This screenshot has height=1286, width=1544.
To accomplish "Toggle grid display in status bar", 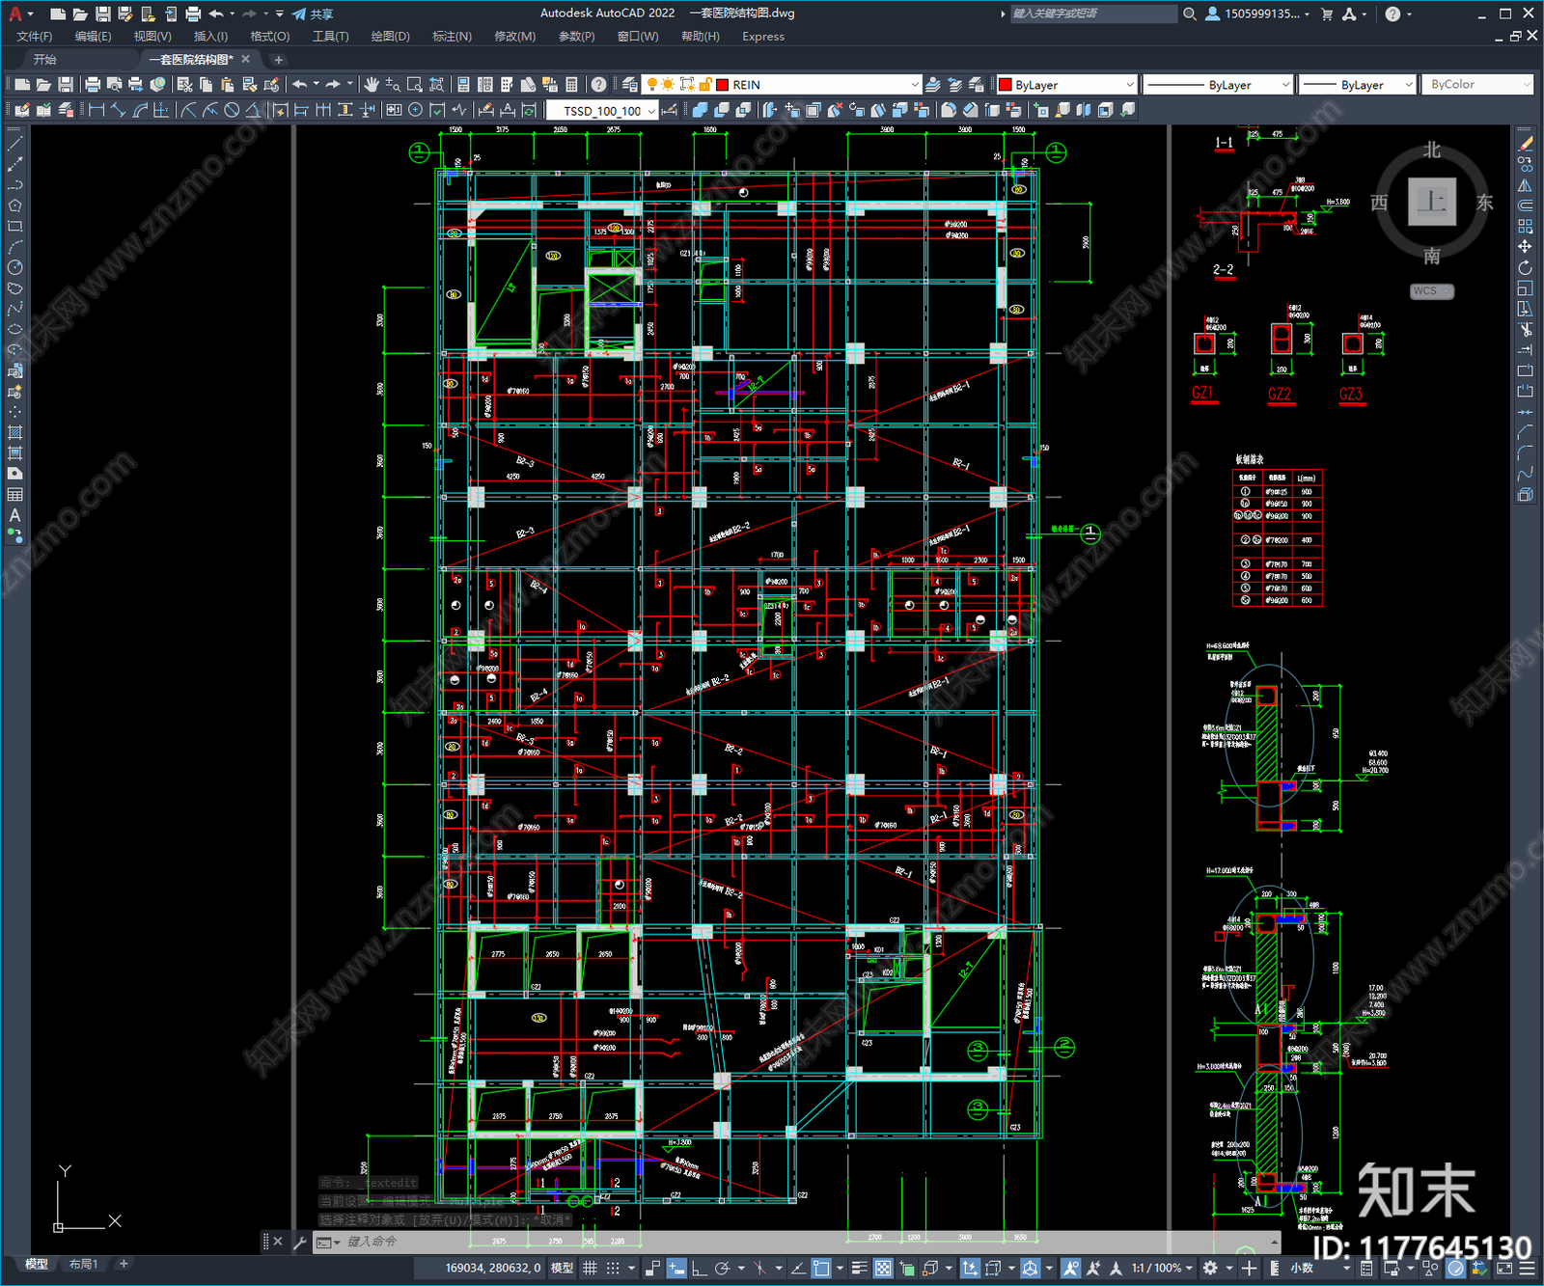I will pyautogui.click(x=590, y=1268).
